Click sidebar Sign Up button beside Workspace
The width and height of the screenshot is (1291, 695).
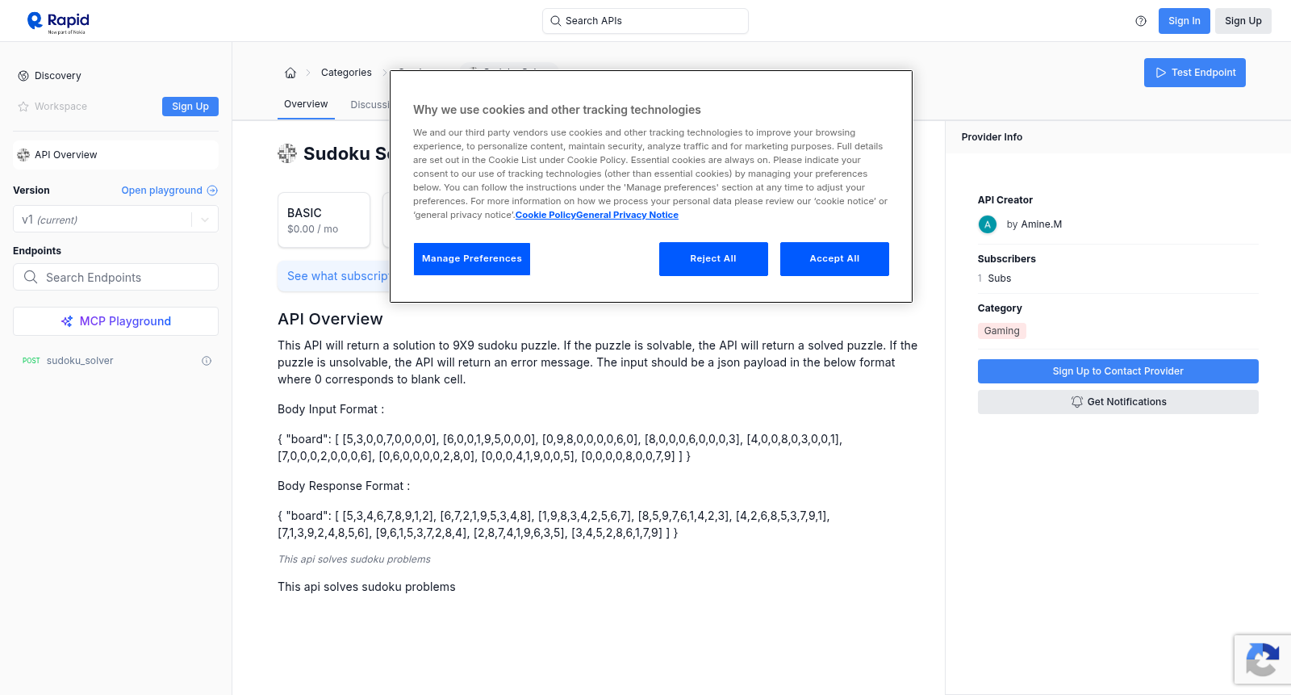190,107
